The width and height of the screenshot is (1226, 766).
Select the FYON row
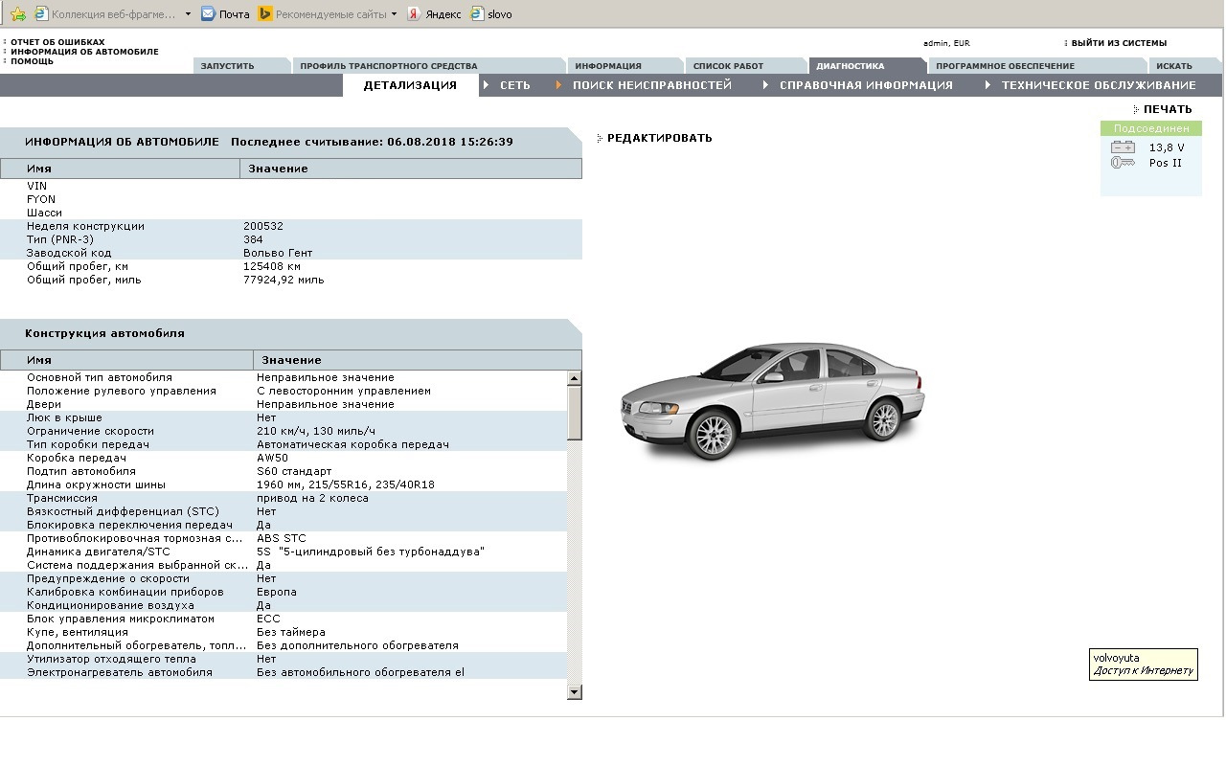click(x=291, y=199)
